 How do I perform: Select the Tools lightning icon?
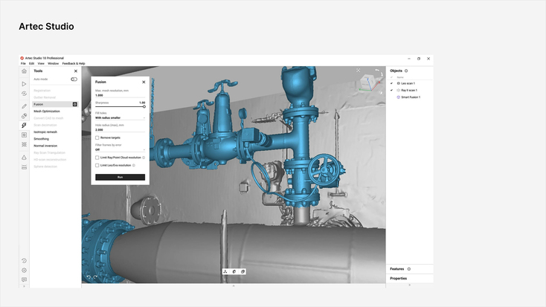click(x=24, y=126)
